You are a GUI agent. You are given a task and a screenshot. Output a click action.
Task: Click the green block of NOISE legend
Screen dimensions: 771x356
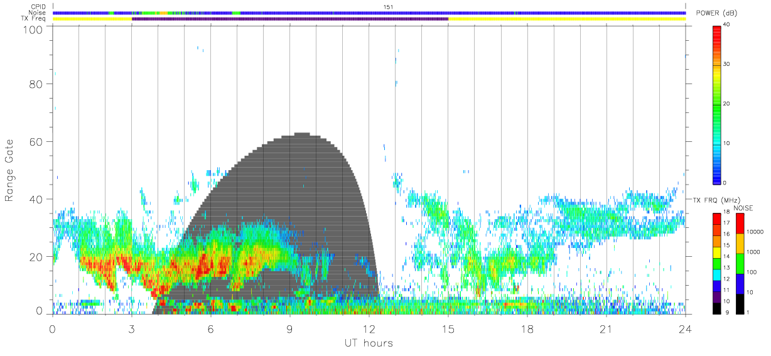[x=740, y=263]
